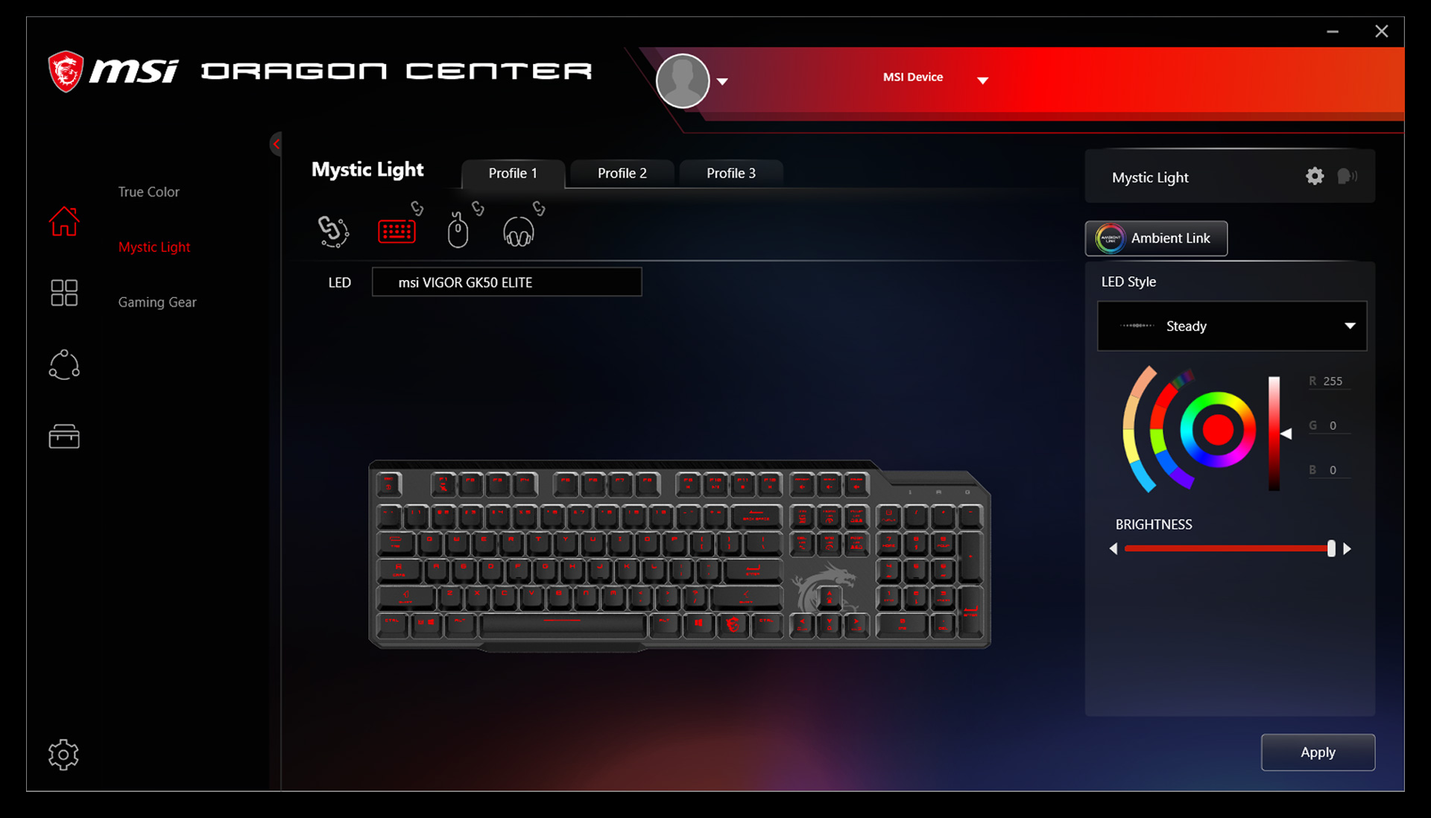
Task: Click the LED label input field
Action: [x=506, y=284]
